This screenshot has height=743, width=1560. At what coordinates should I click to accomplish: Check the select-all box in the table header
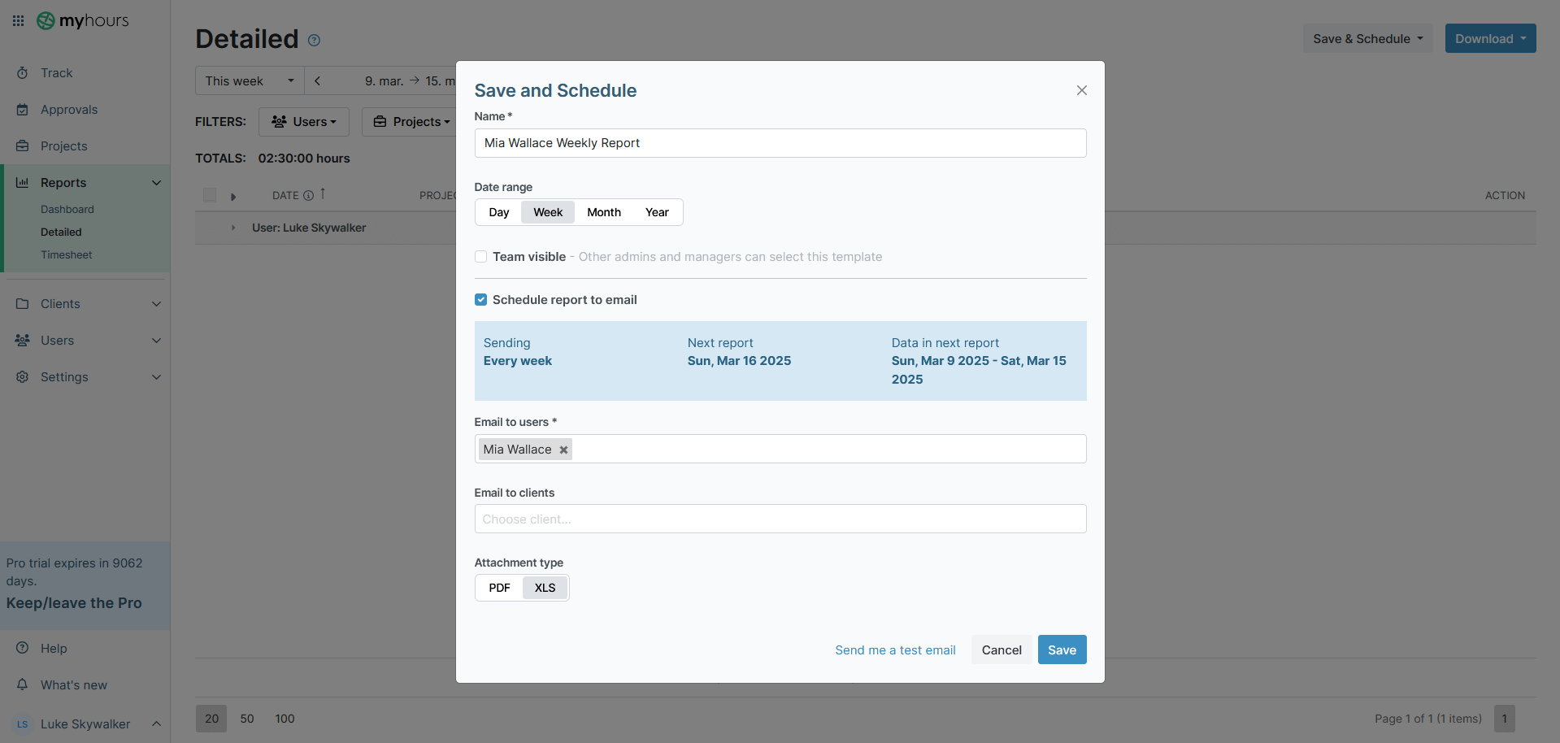tap(209, 194)
